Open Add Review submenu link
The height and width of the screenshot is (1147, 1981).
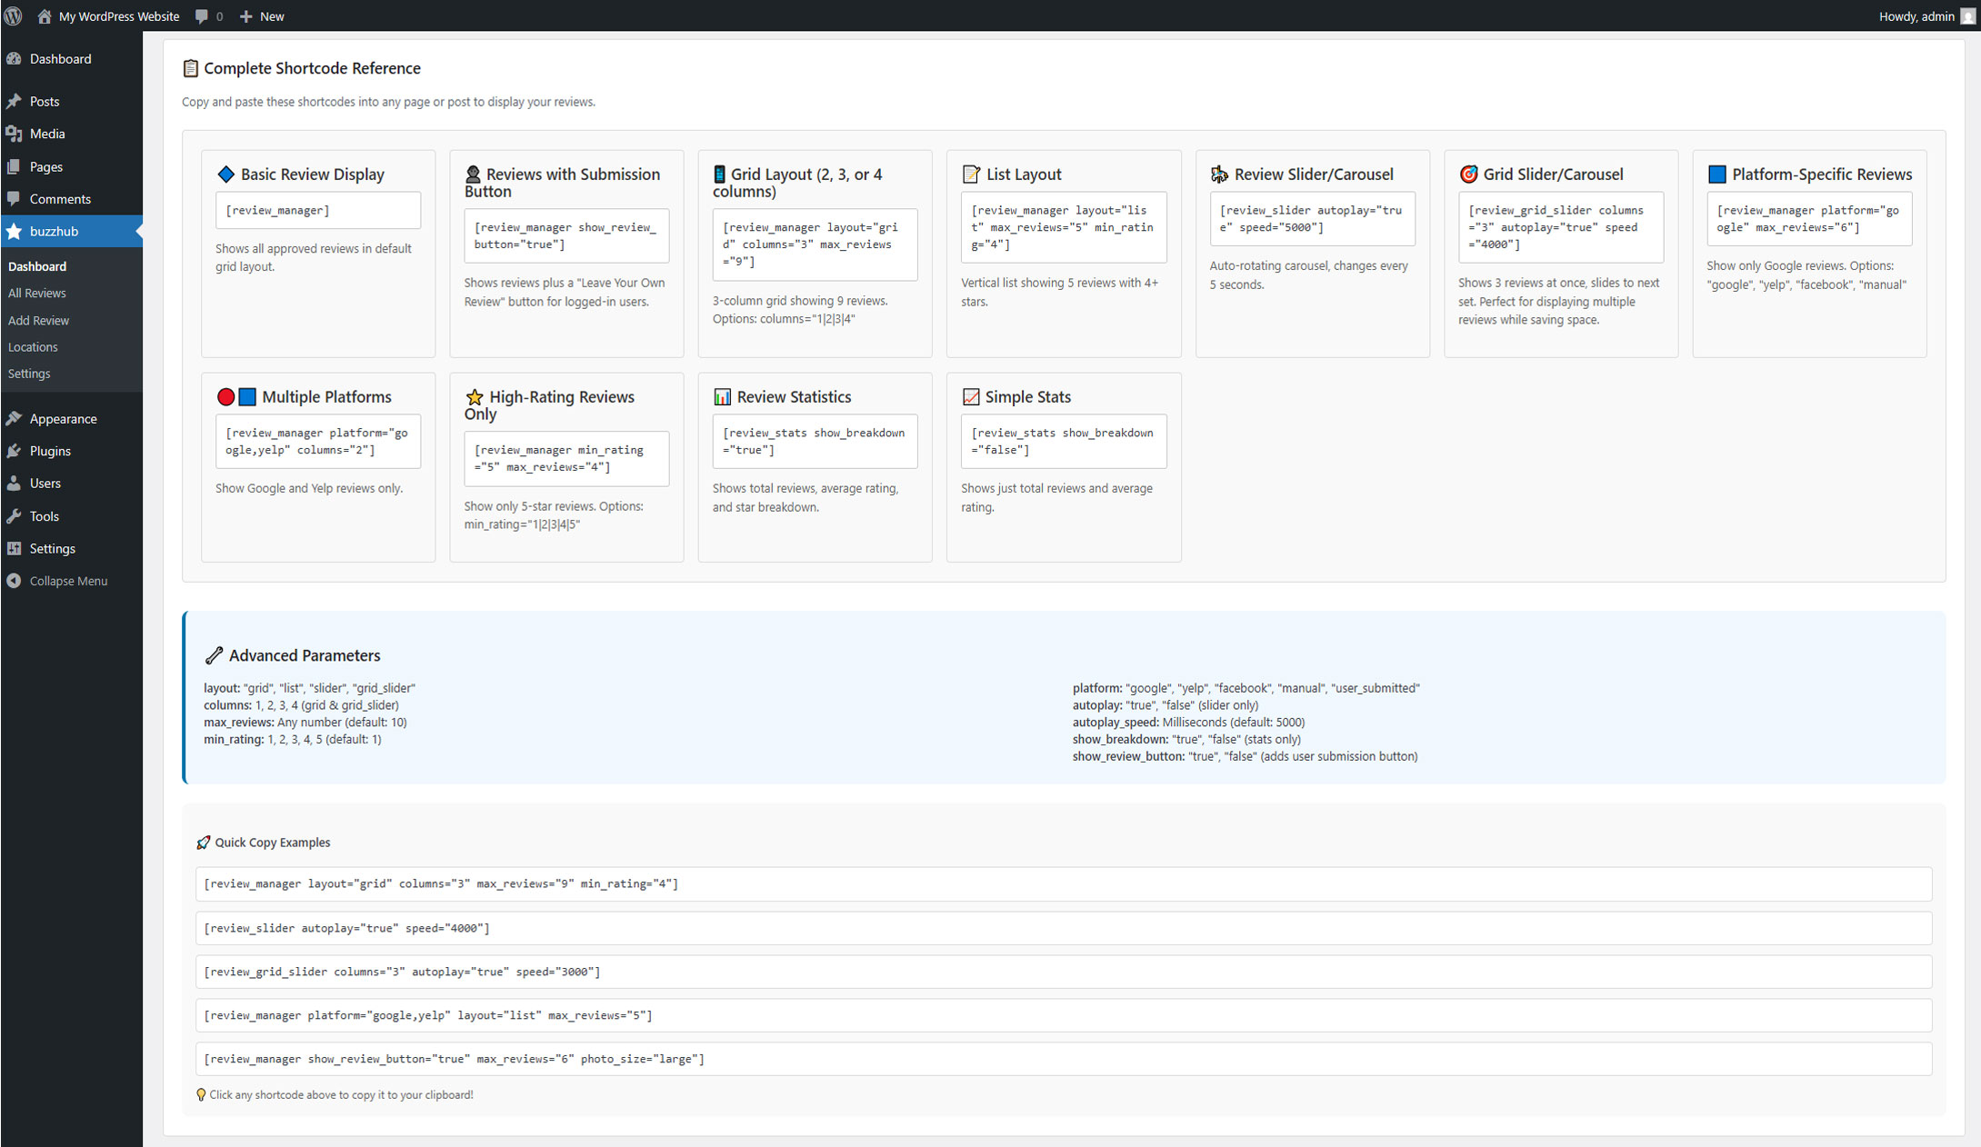(38, 321)
